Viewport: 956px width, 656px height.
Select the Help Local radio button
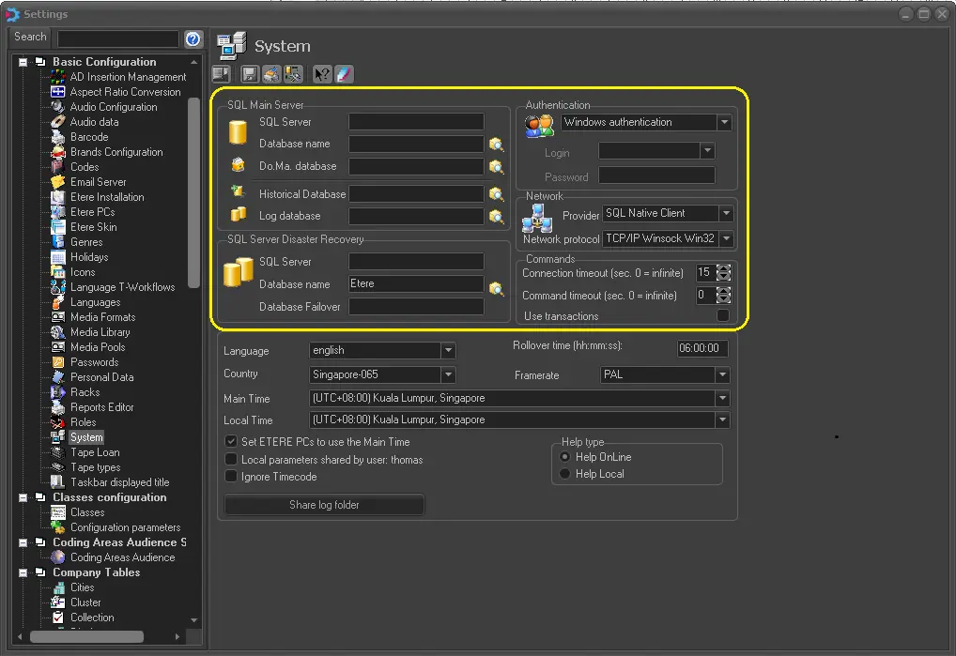pos(564,474)
